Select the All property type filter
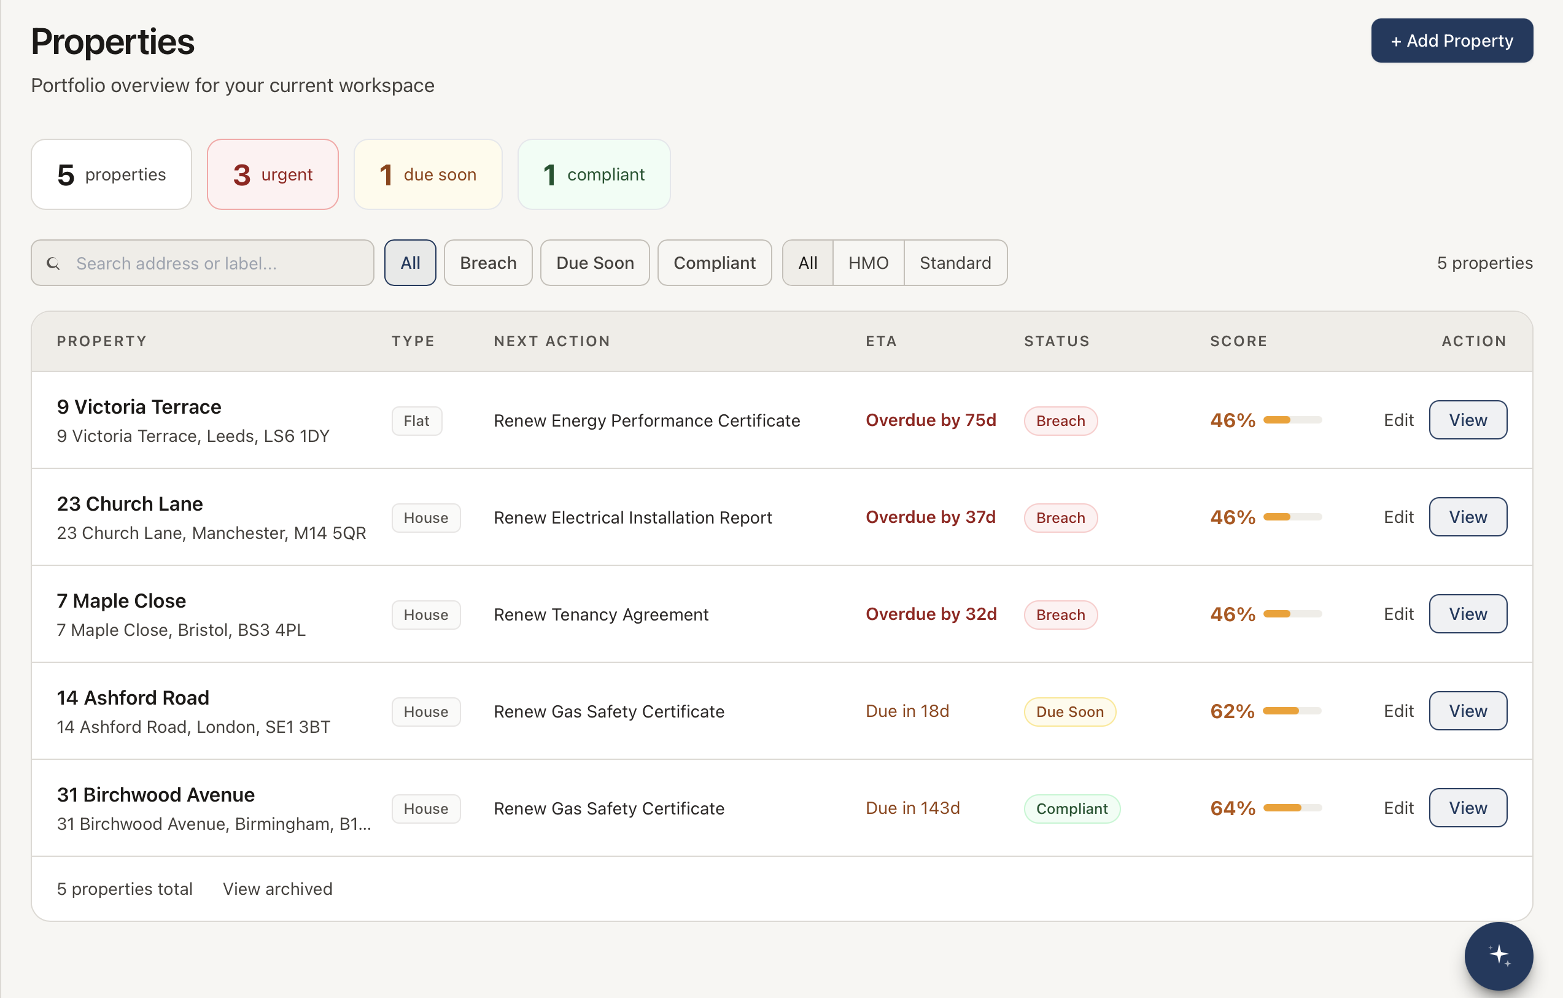 (x=807, y=263)
